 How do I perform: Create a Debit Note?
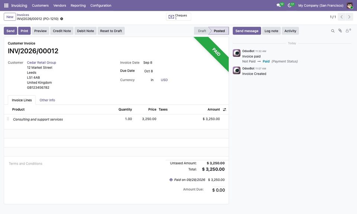coord(86,31)
